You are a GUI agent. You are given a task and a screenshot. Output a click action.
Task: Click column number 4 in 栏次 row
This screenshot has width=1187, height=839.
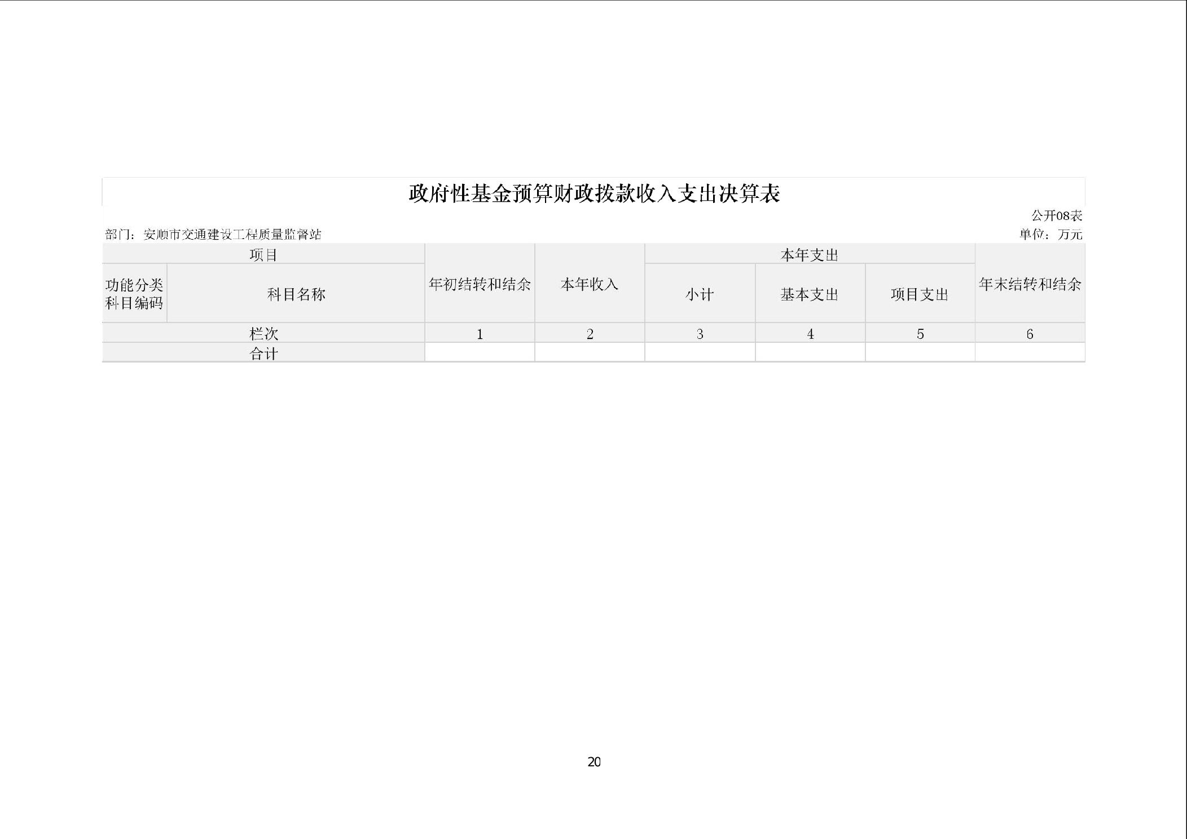point(810,334)
